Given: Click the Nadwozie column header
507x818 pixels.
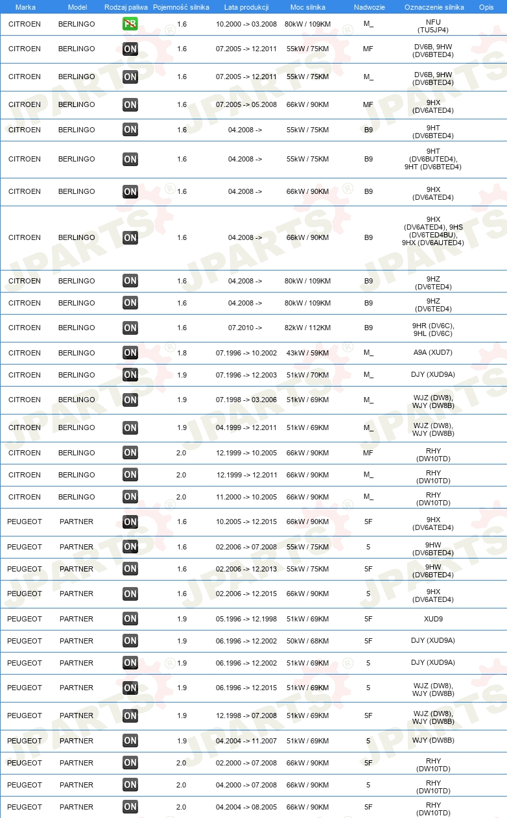Looking at the screenshot, I should (368, 7).
